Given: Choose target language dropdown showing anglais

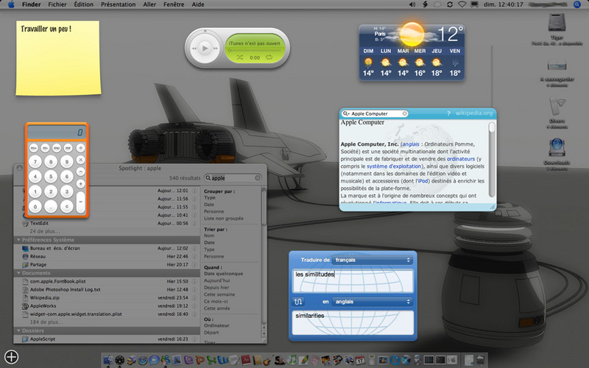Looking at the screenshot, I should point(373,302).
